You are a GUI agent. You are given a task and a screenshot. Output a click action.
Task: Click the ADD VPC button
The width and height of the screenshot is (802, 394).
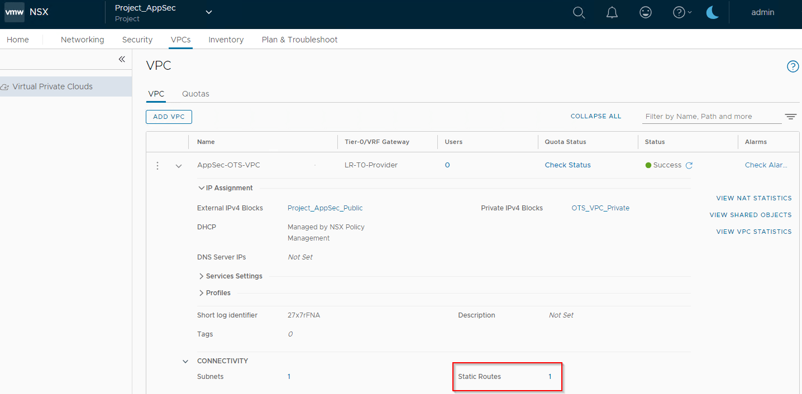click(169, 117)
